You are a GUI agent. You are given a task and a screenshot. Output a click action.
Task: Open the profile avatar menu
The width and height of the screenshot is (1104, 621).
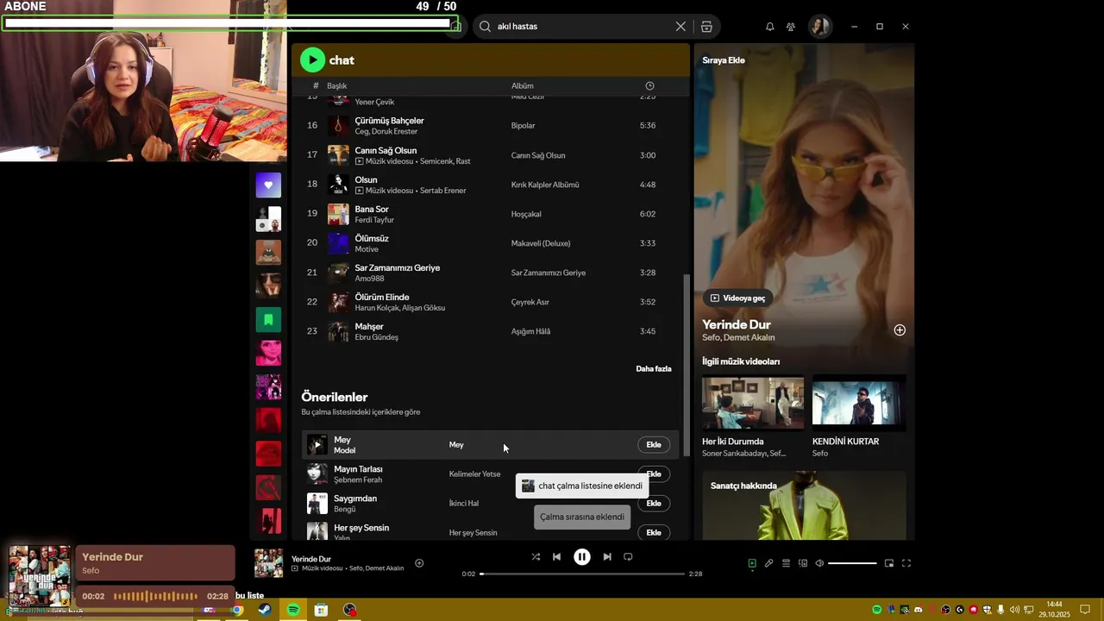click(819, 27)
